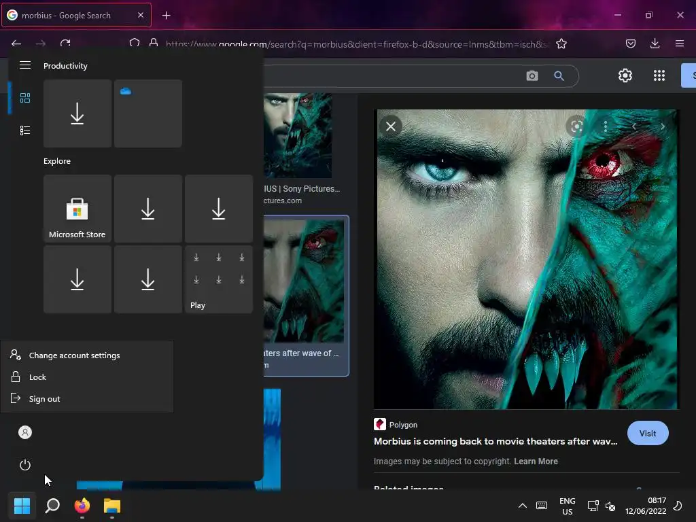Open the Play folder tile
The height and width of the screenshot is (522, 696).
coord(218,279)
